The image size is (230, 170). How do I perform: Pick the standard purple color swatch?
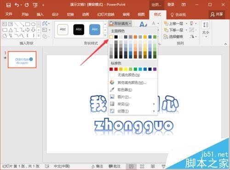point(155,69)
